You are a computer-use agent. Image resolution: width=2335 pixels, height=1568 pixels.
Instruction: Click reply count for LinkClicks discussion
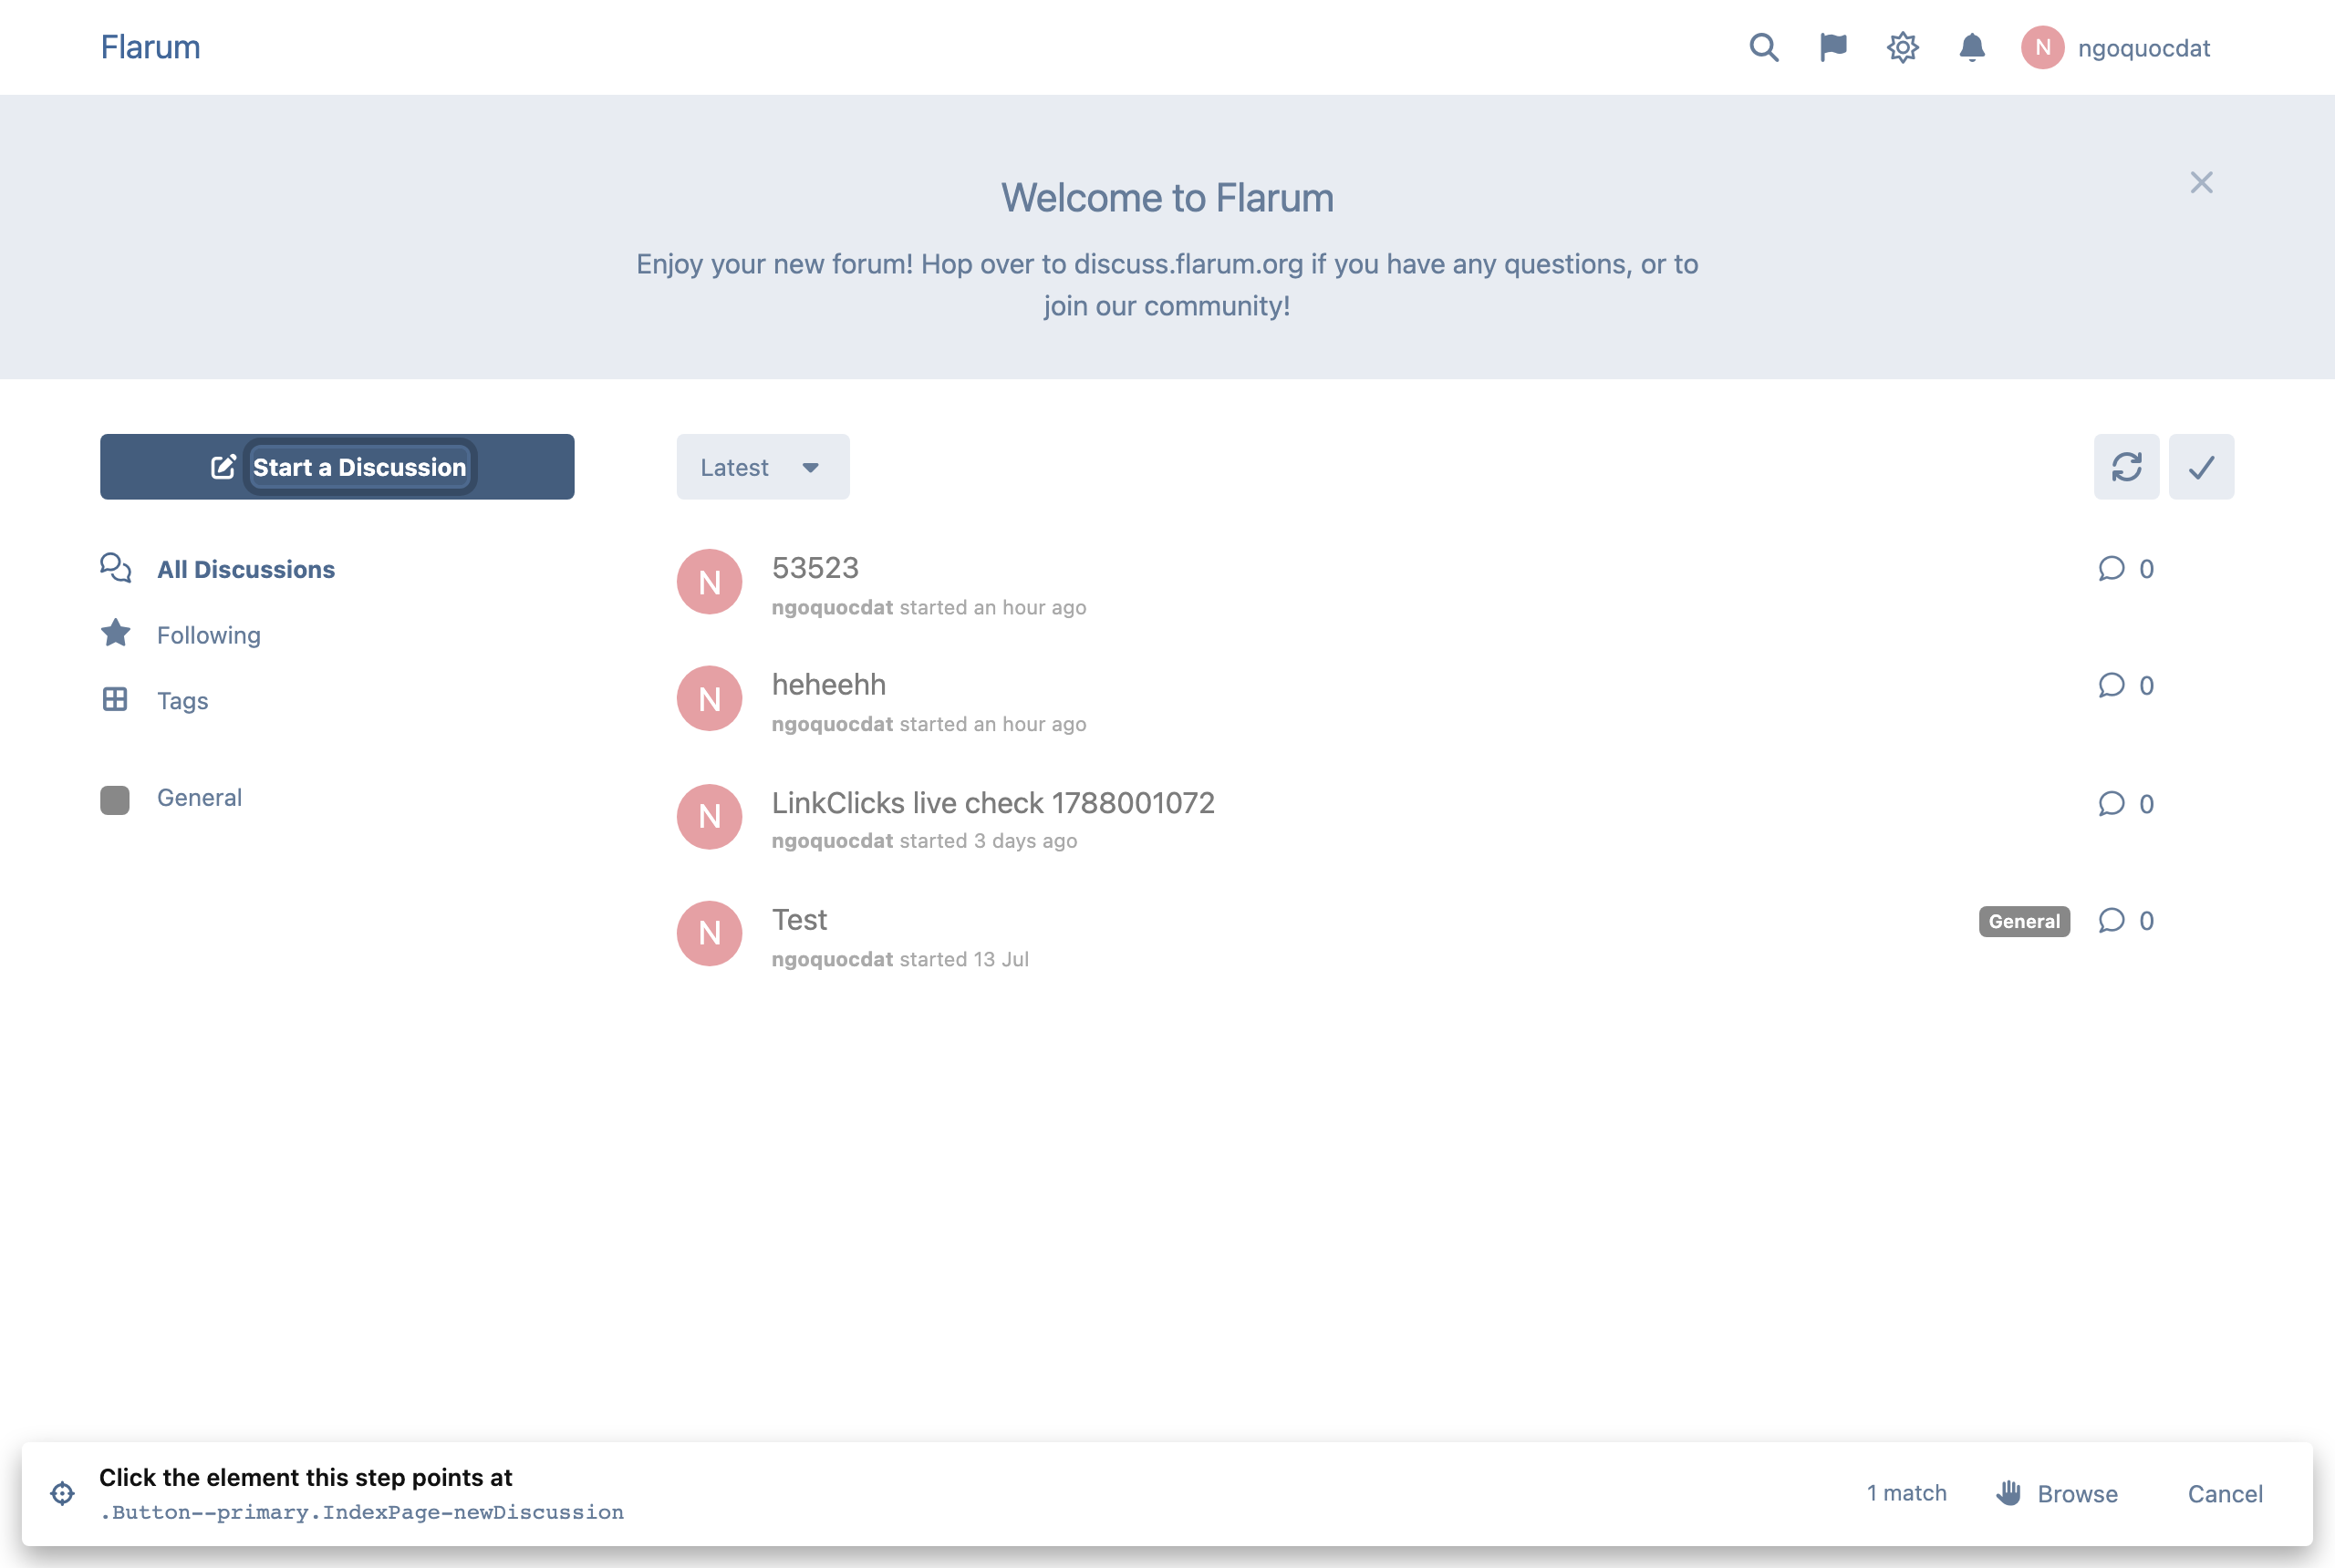click(x=2125, y=803)
